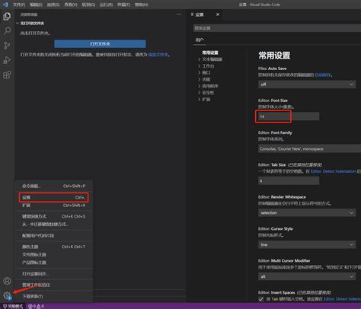Viewport: 361px width, 309px height.
Task: Open the Files: Auto Save dropdown
Action: coord(307,84)
